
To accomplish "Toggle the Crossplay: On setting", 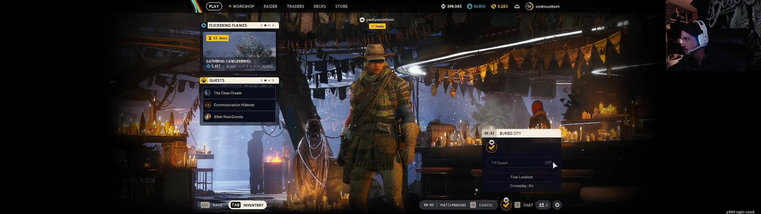I will [521, 186].
